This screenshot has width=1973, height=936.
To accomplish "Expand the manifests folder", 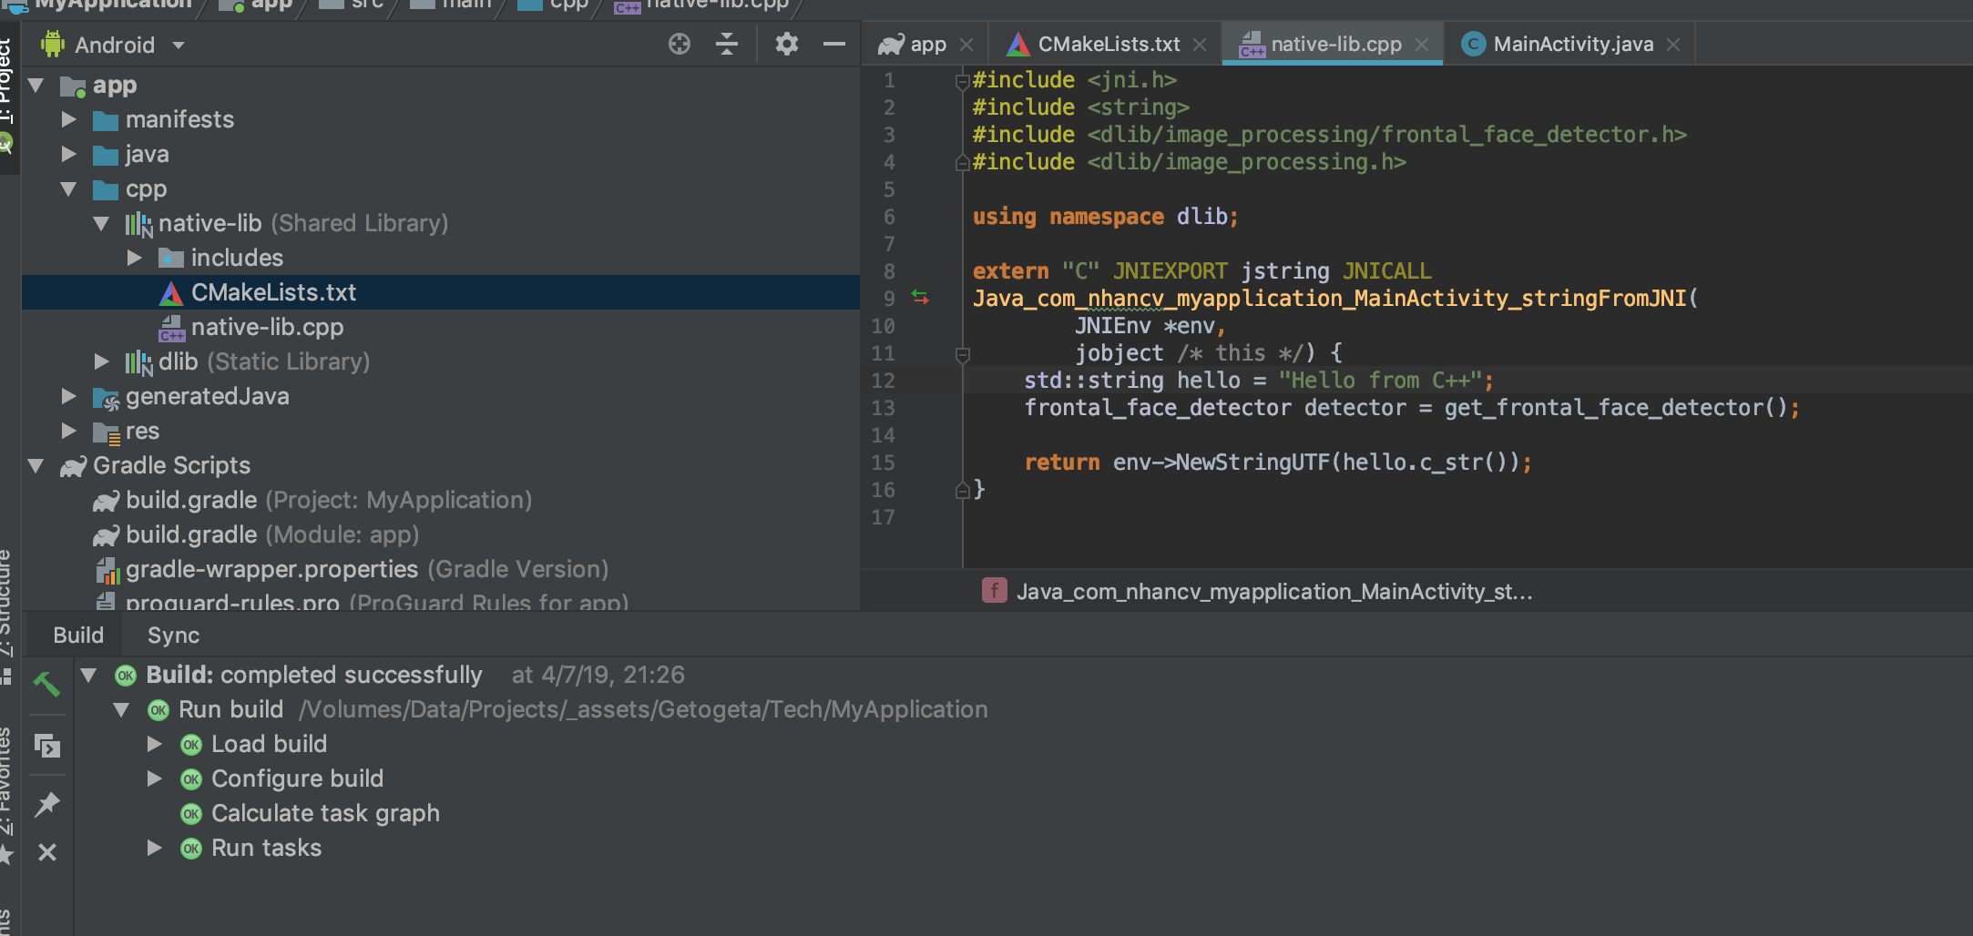I will point(68,119).
